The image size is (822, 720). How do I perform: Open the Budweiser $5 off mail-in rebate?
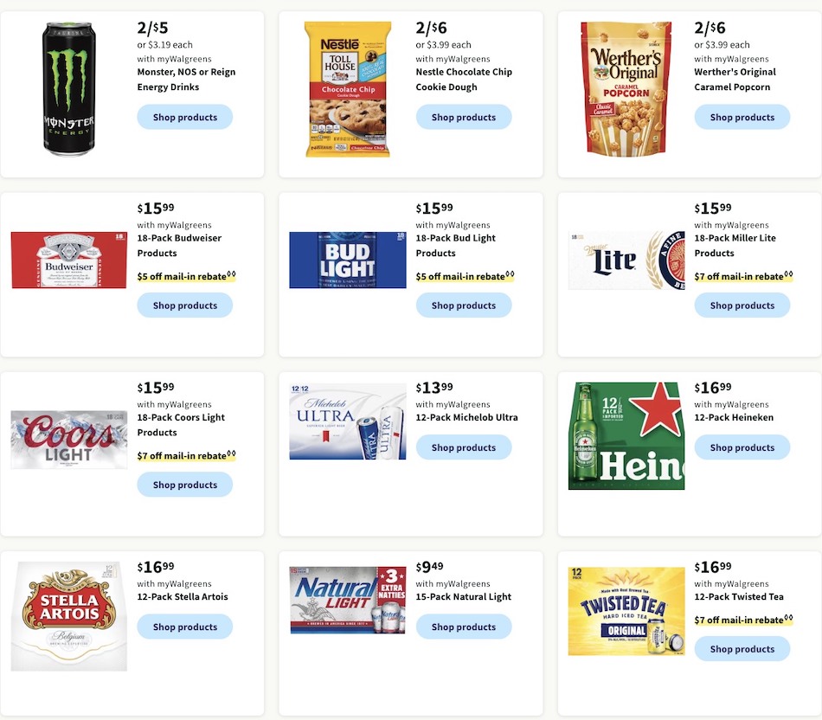pyautogui.click(x=187, y=276)
